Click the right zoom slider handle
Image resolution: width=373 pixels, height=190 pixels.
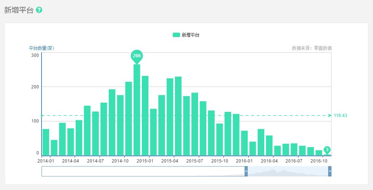click(330, 171)
